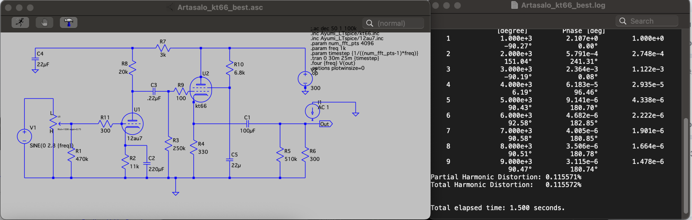Select the R2 11k cathode resistor
The width and height of the screenshot is (692, 220).
pyautogui.click(x=125, y=162)
